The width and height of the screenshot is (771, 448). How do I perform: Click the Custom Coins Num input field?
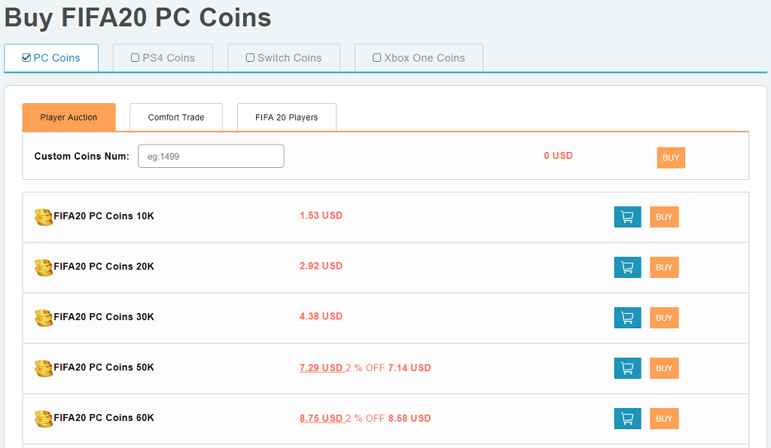pyautogui.click(x=211, y=156)
